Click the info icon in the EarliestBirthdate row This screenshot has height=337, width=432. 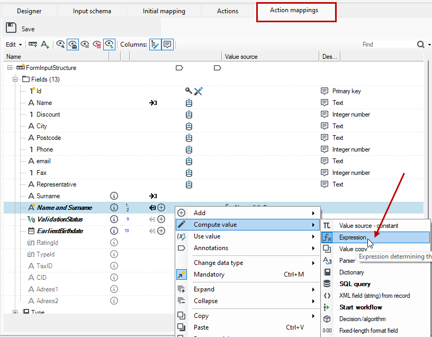114,231
